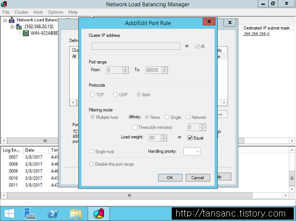Increase the Load weight value

[163, 136]
